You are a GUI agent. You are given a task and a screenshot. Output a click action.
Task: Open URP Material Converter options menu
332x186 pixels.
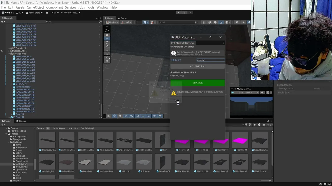[x=223, y=43]
